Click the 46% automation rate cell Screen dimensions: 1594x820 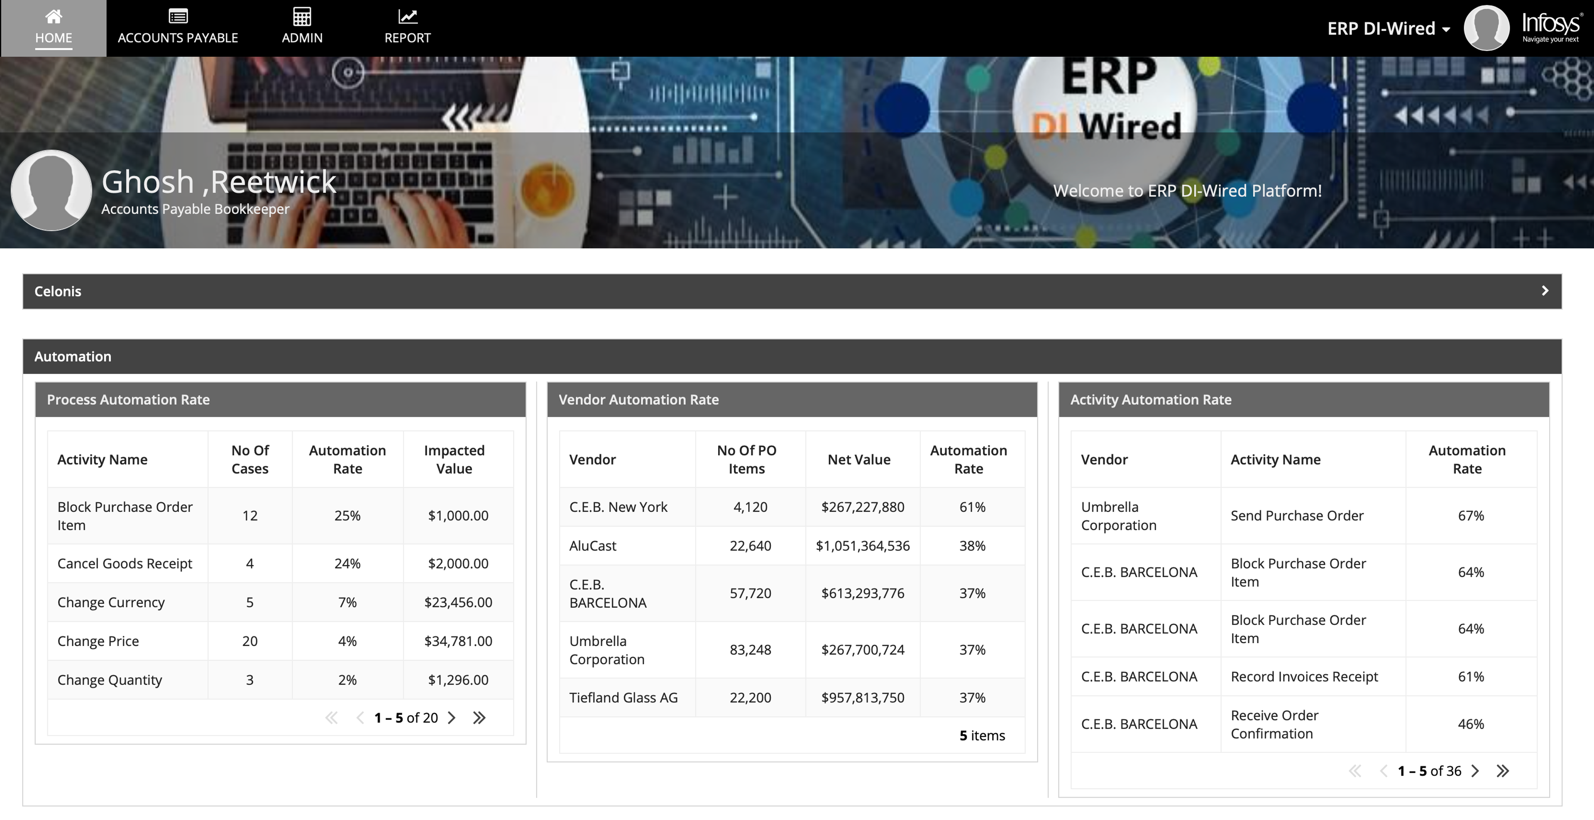(x=1471, y=724)
